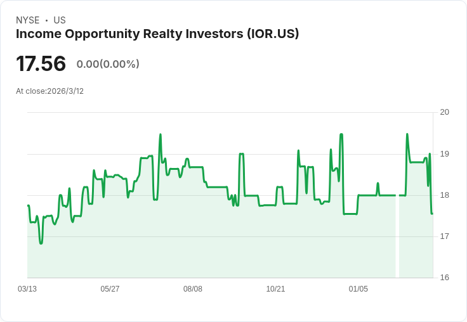This screenshot has width=467, height=322.
Task: Click the white gap in the chart's shaded area
Action: pos(397,241)
